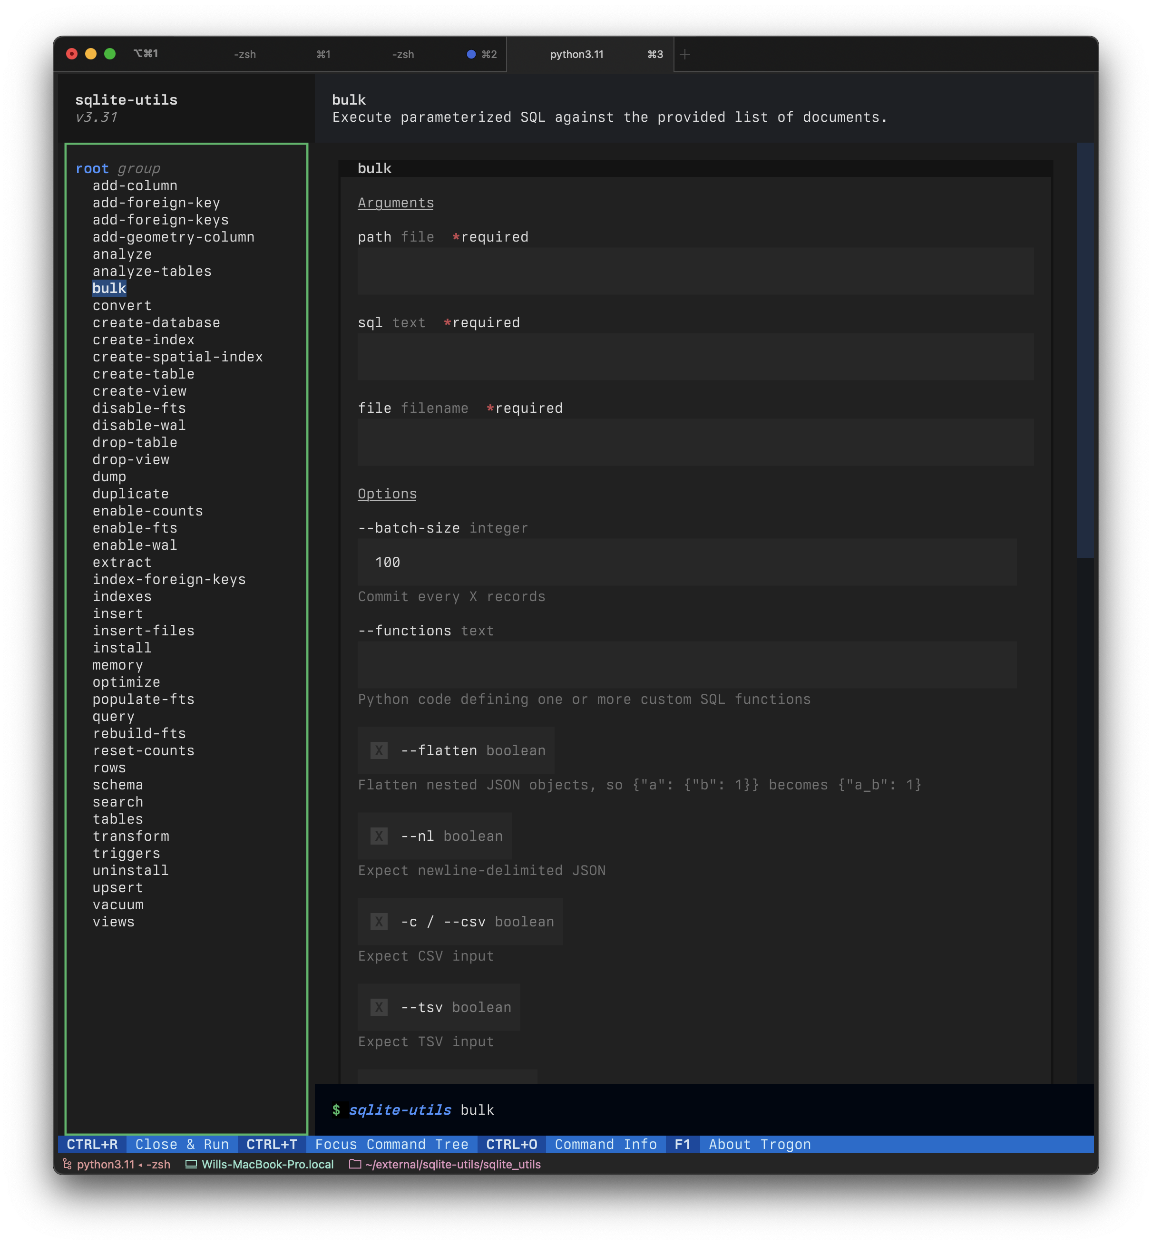Select create-spatial-index command
This screenshot has width=1152, height=1245.
178,357
